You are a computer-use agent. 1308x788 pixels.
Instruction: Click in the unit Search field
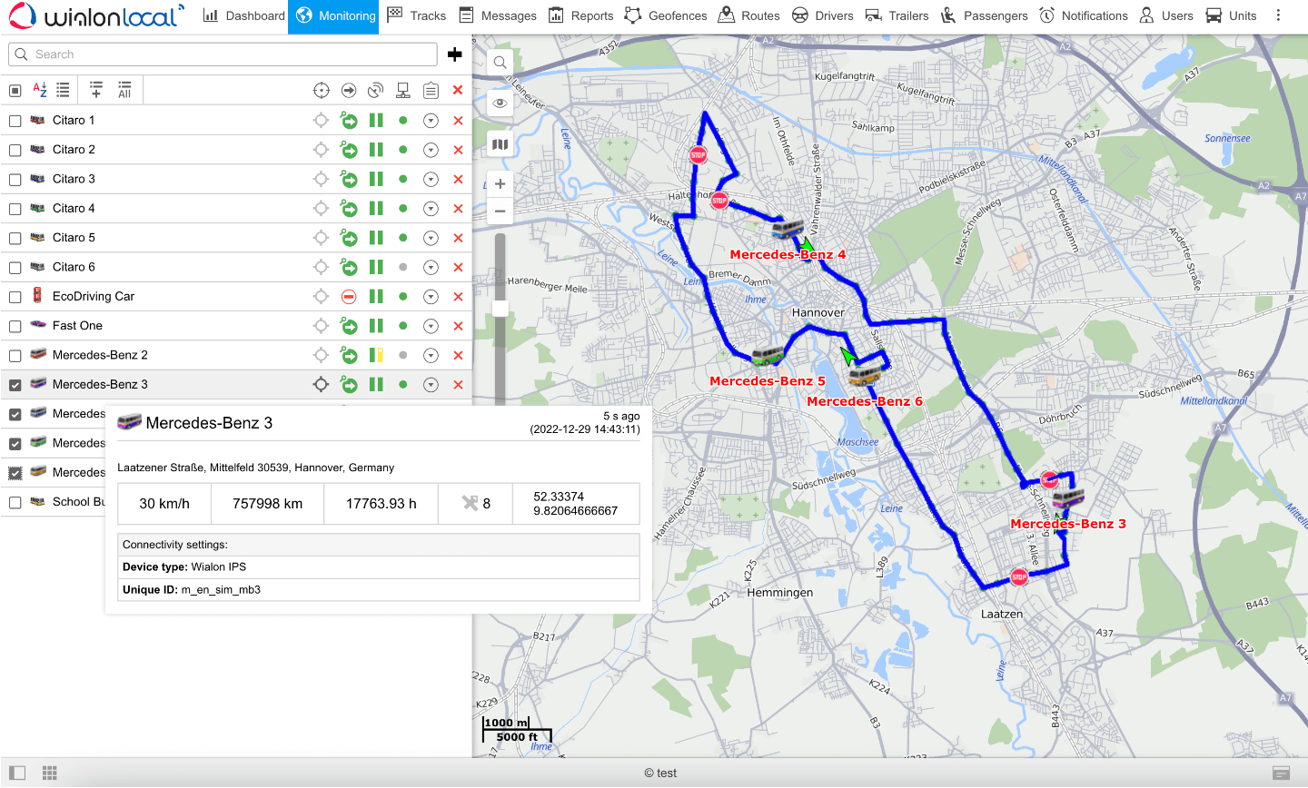tap(223, 54)
